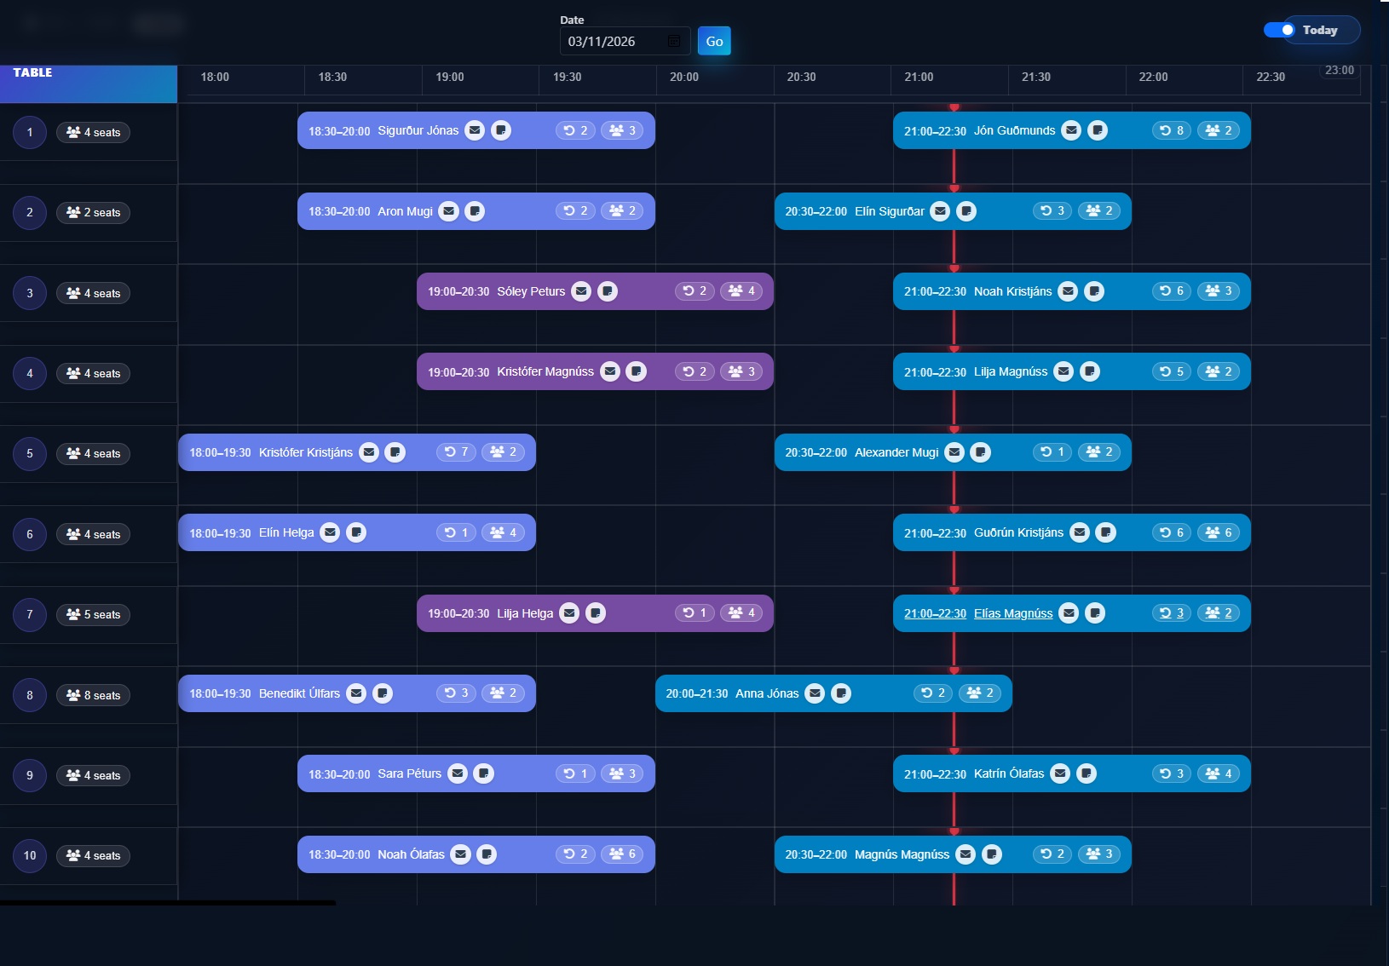Open the email icon on Sigurður Jónas reservation
The height and width of the screenshot is (966, 1389).
[x=475, y=130]
